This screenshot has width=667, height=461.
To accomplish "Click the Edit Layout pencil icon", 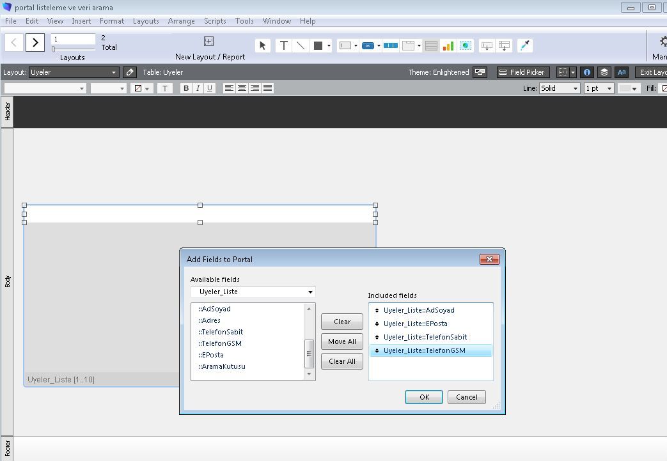I will pos(129,72).
